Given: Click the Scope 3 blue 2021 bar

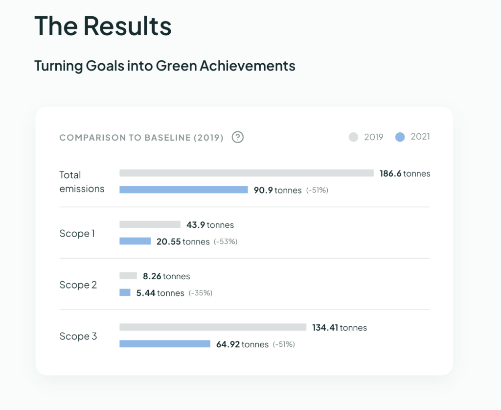Looking at the screenshot, I should (x=165, y=344).
